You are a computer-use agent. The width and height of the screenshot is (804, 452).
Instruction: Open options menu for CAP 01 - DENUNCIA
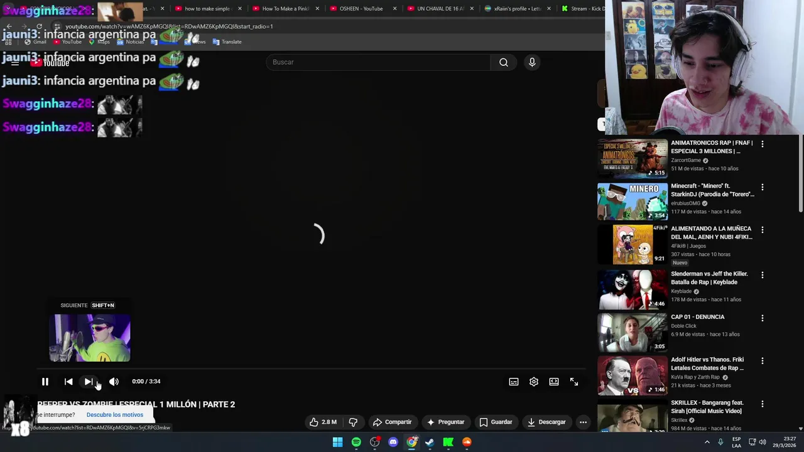pos(763,318)
